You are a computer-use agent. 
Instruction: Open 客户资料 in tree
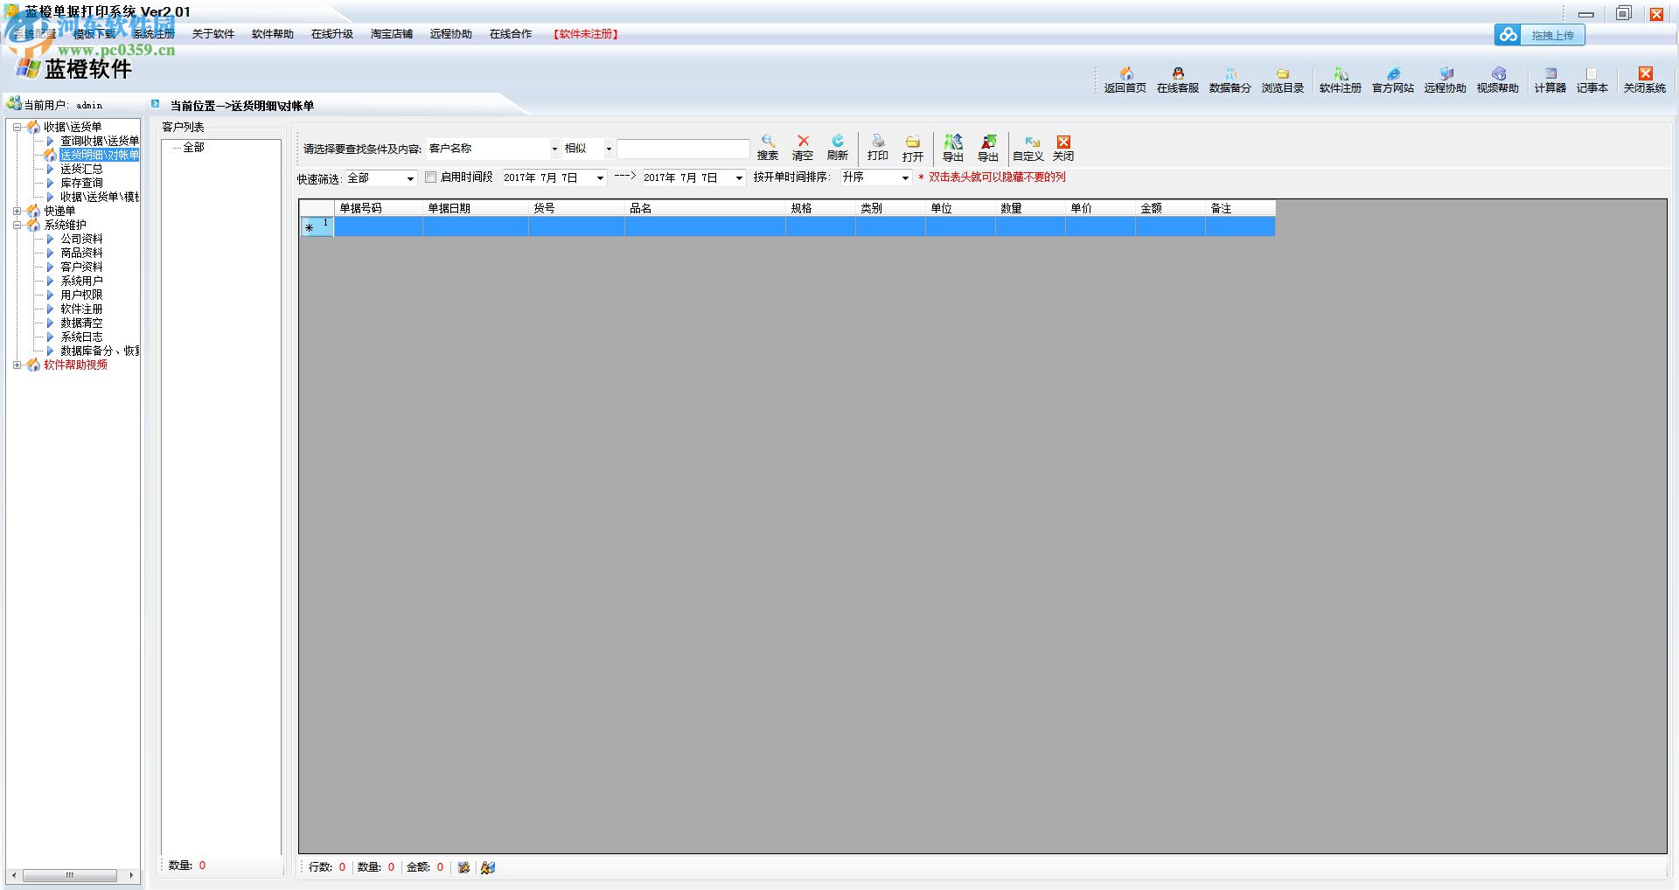click(81, 267)
